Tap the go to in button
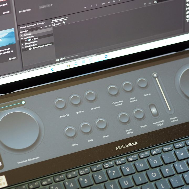Image resolution: width=189 pixels, height=189 pixels. point(75,99)
